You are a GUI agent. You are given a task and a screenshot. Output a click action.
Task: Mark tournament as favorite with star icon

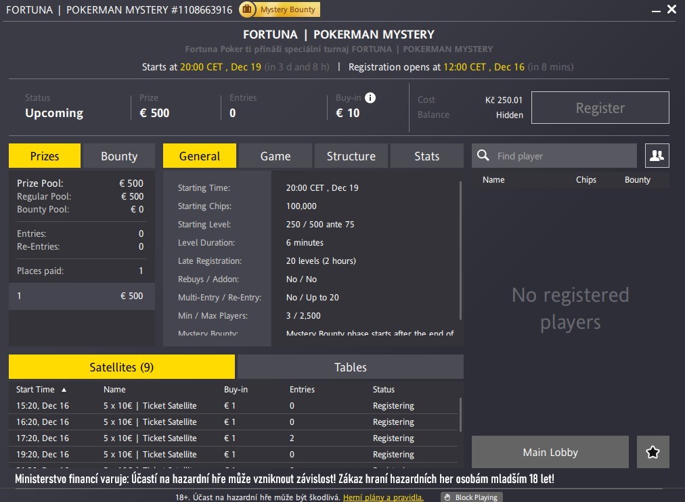coord(653,452)
